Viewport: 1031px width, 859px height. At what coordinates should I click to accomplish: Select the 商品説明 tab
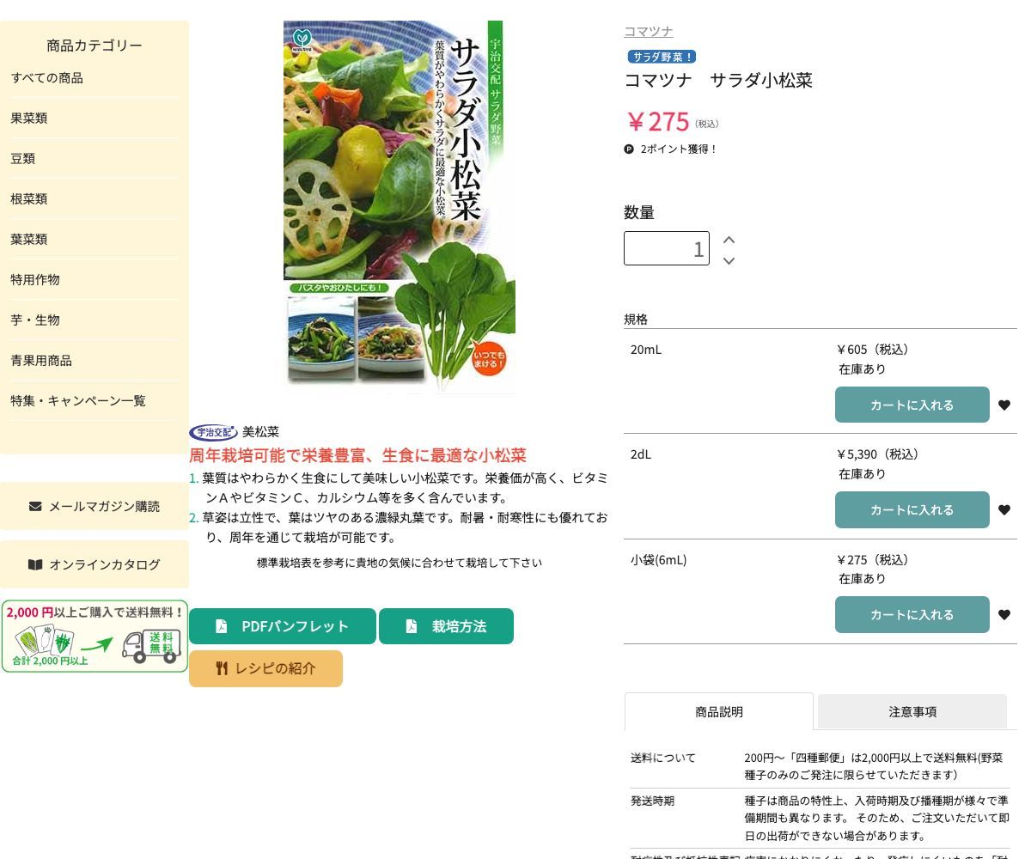point(718,711)
